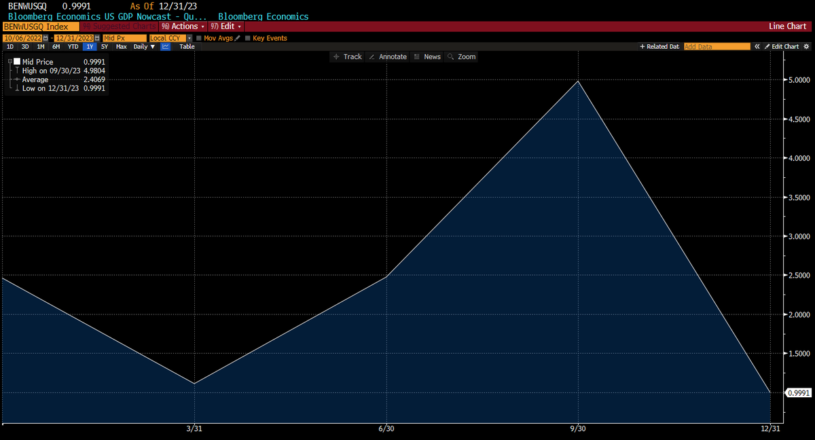The height and width of the screenshot is (440, 815).
Task: Open calendar picker for end date 12/31/2023
Action: (98, 39)
